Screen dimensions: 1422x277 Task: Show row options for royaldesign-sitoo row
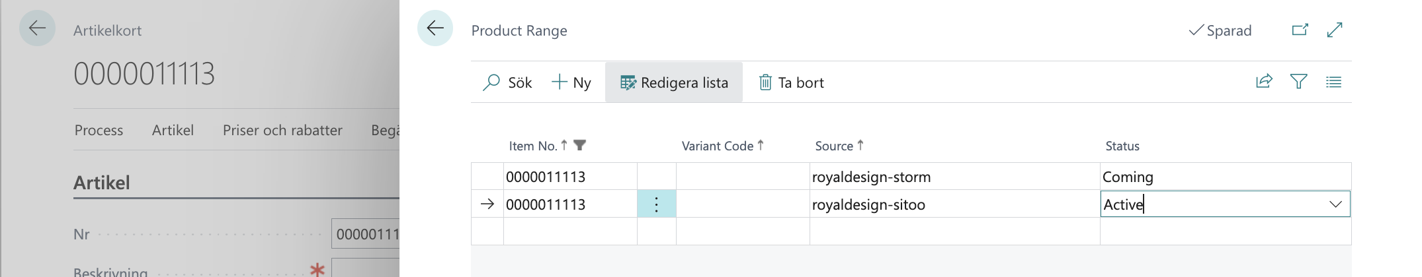[x=656, y=204]
